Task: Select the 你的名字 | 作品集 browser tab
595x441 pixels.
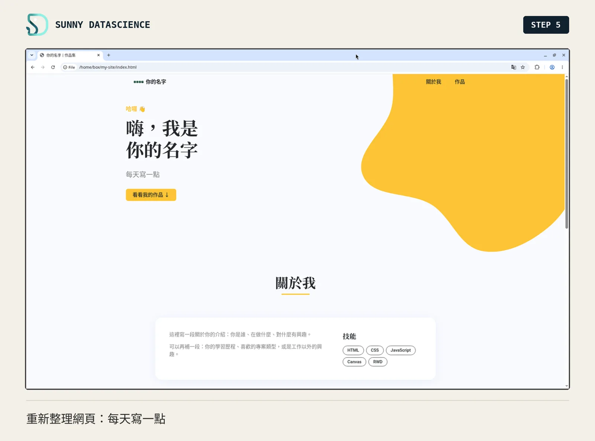Action: click(x=70, y=55)
